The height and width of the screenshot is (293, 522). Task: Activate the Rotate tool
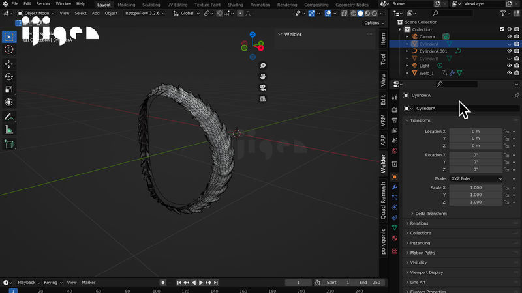pyautogui.click(x=9, y=77)
